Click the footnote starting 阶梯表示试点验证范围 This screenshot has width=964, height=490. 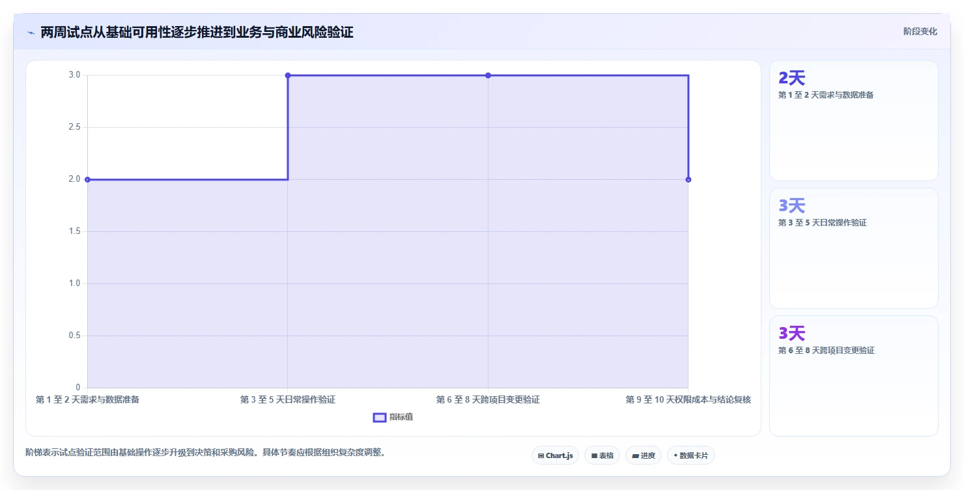206,452
